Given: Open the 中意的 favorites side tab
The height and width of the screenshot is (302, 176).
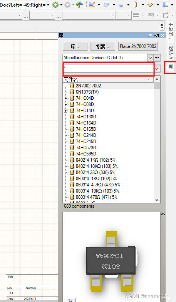Looking at the screenshot, I should point(171,31).
